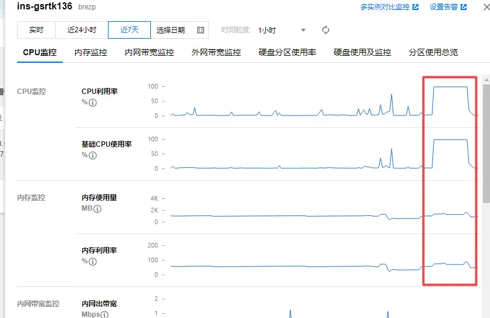Select the 实时 time range

pyautogui.click(x=36, y=30)
